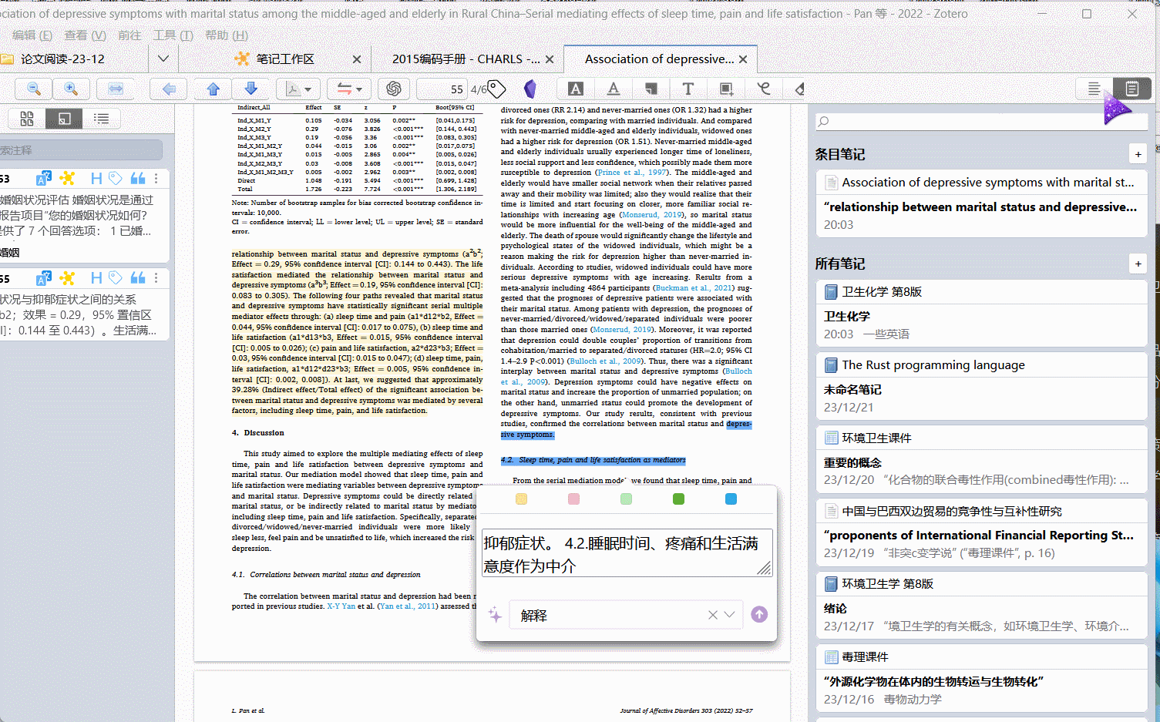Open The Rust programming language note
The height and width of the screenshot is (722, 1160).
pyautogui.click(x=981, y=385)
